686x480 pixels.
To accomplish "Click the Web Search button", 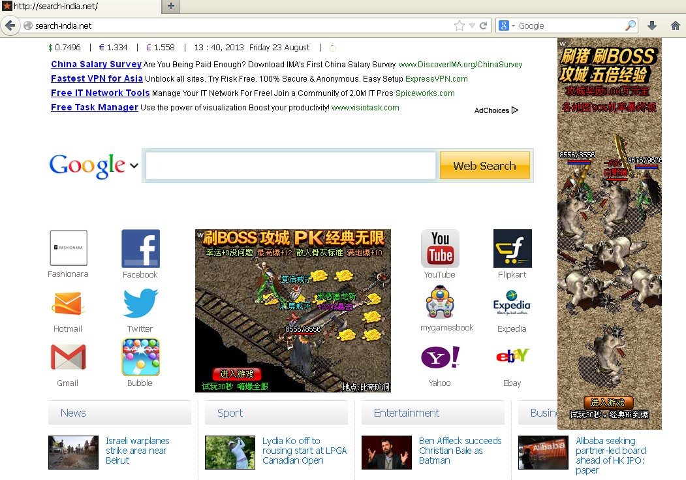I will pyautogui.click(x=485, y=165).
